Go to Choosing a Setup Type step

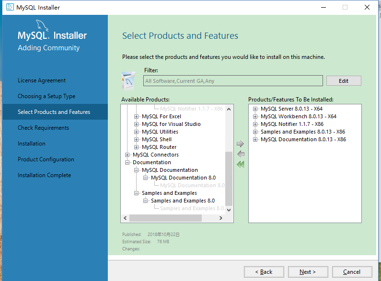pyautogui.click(x=46, y=96)
